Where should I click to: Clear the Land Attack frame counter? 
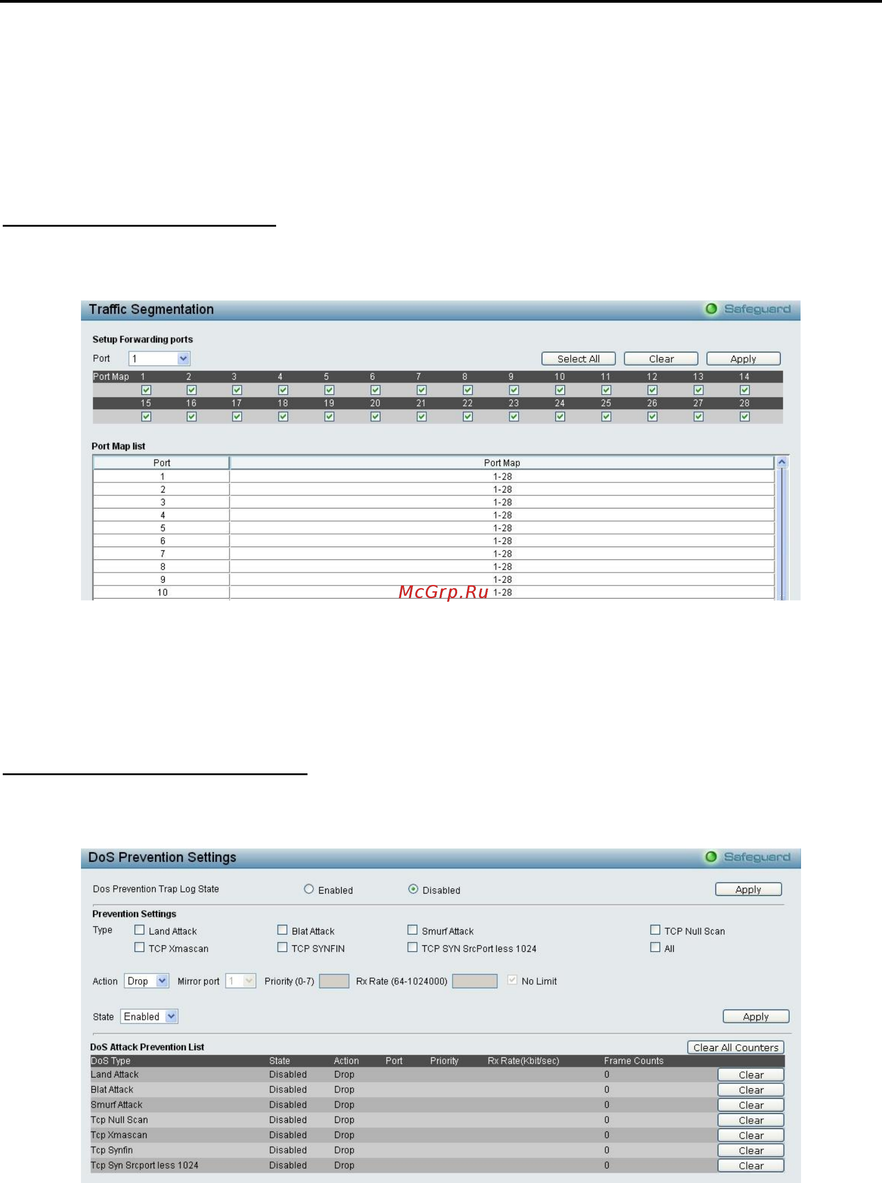pyautogui.click(x=751, y=1075)
